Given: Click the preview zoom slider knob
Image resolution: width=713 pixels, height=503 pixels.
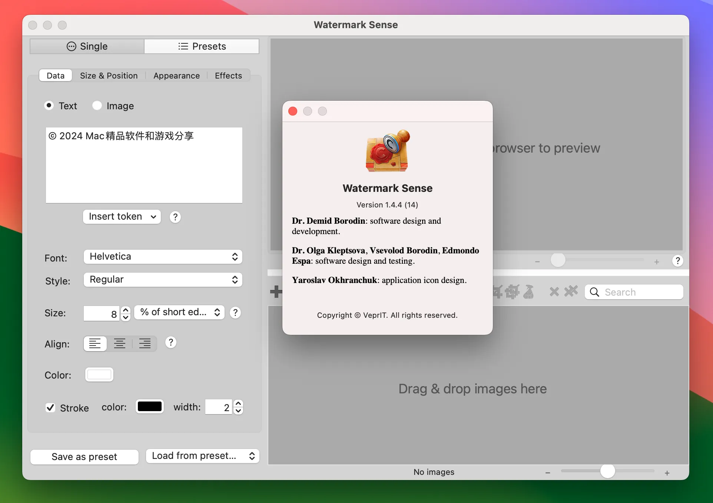Looking at the screenshot, I should tap(558, 260).
